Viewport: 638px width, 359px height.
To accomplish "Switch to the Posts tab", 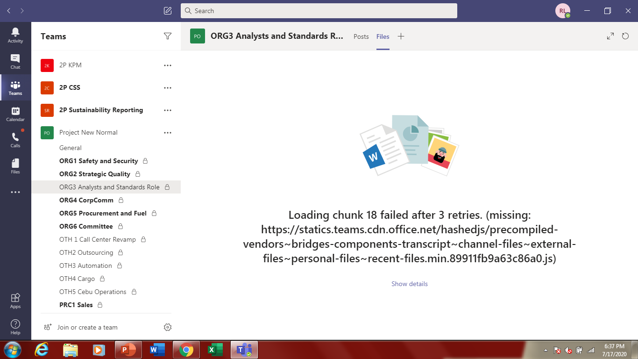I will pyautogui.click(x=361, y=36).
